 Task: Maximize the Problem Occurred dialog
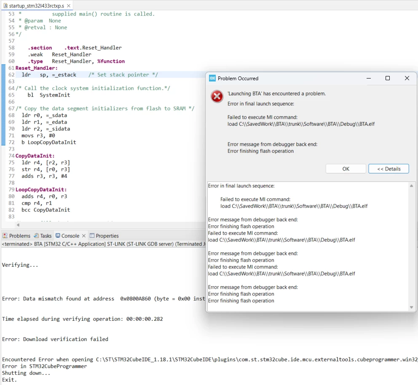point(388,78)
